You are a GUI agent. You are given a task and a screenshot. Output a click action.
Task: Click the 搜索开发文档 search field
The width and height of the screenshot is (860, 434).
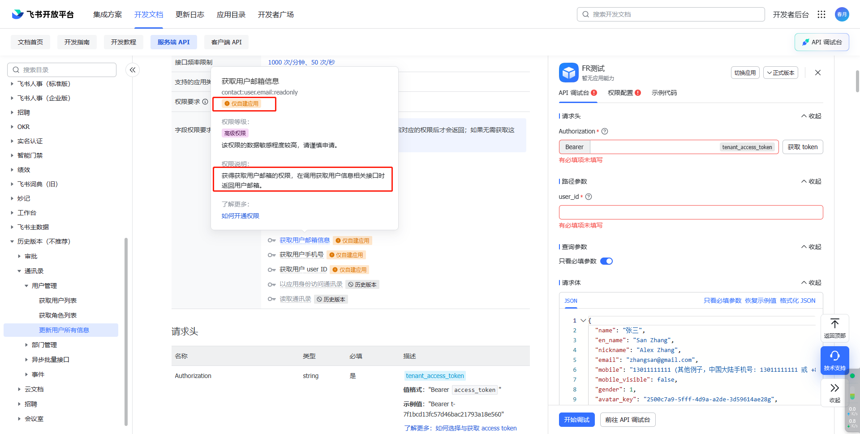point(671,14)
